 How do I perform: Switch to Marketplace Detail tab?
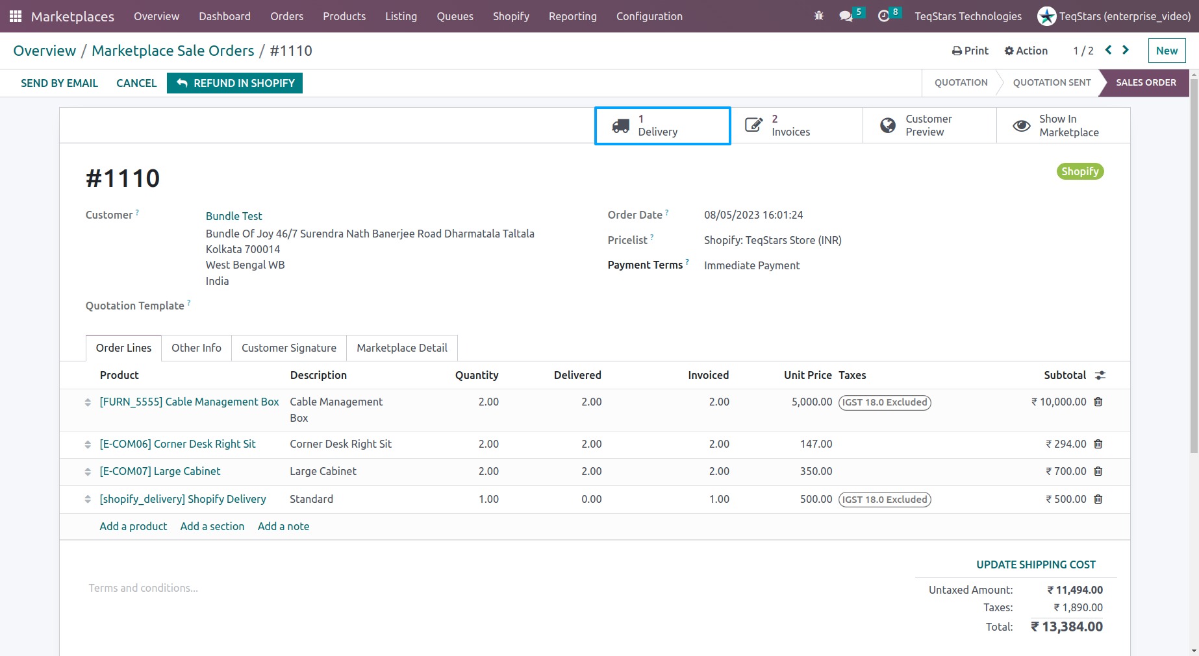pos(402,348)
